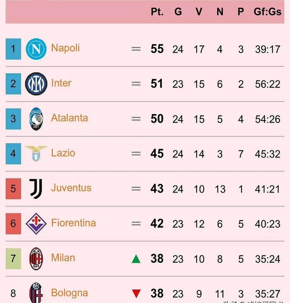This screenshot has width=290, height=303.
Task: Sort table by Pt. column header
Action: click(157, 12)
